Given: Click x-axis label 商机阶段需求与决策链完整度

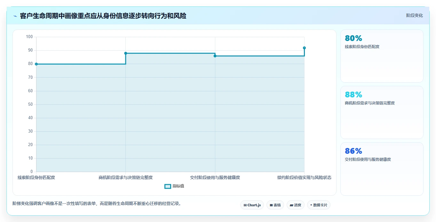Looking at the screenshot, I should [126, 177].
